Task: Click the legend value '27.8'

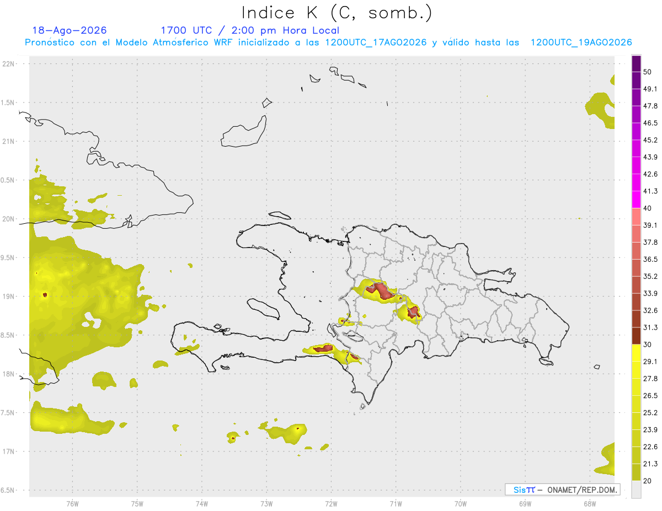Action: pyautogui.click(x=650, y=379)
